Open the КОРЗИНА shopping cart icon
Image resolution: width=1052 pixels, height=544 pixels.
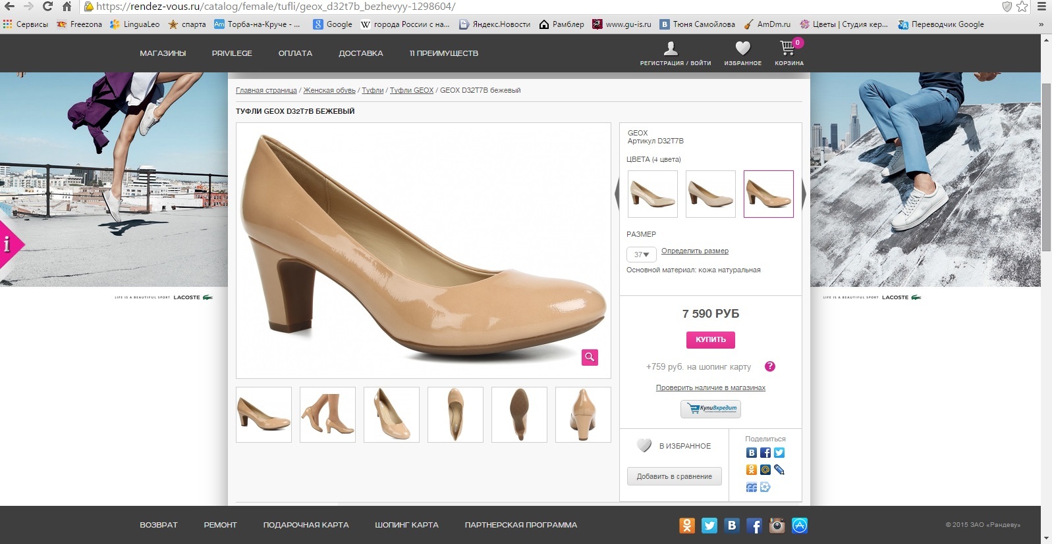(788, 48)
